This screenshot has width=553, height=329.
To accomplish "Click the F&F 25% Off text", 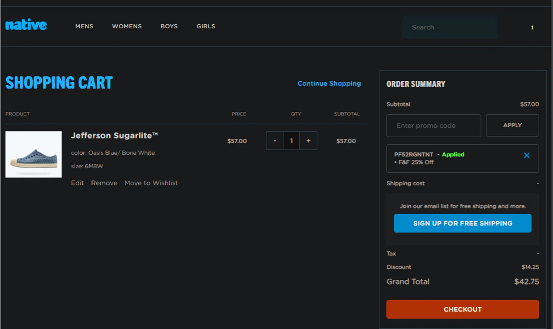I will click(416, 162).
